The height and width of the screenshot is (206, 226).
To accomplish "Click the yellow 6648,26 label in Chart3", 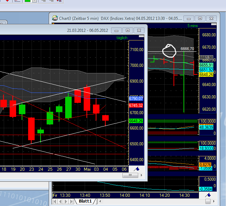I will tap(206, 75).
